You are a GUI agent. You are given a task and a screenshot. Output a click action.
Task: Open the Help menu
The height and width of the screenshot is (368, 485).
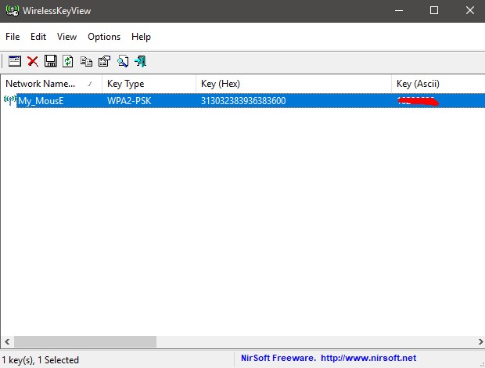click(x=141, y=37)
